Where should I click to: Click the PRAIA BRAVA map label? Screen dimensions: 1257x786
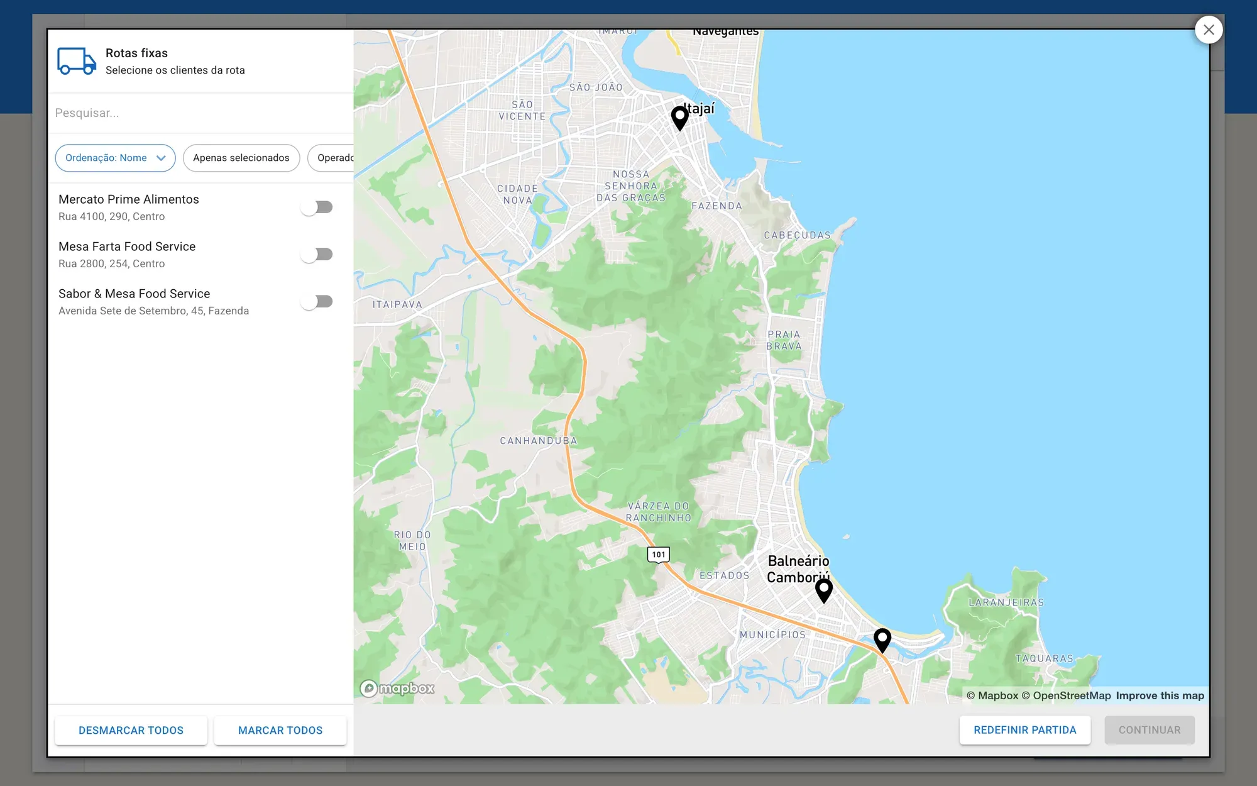tap(784, 340)
